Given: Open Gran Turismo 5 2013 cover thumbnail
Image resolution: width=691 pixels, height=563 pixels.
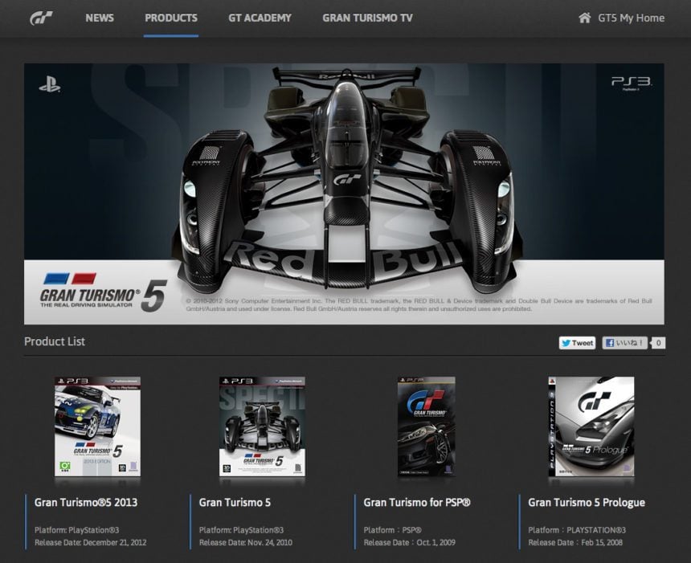Looking at the screenshot, I should click(97, 426).
